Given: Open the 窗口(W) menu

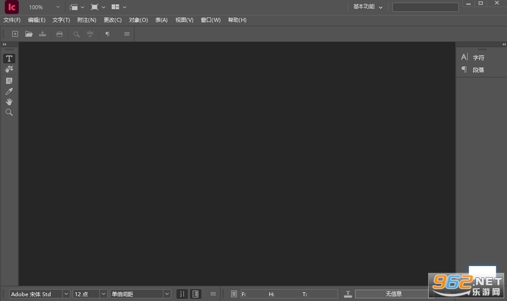Looking at the screenshot, I should click(x=211, y=20).
